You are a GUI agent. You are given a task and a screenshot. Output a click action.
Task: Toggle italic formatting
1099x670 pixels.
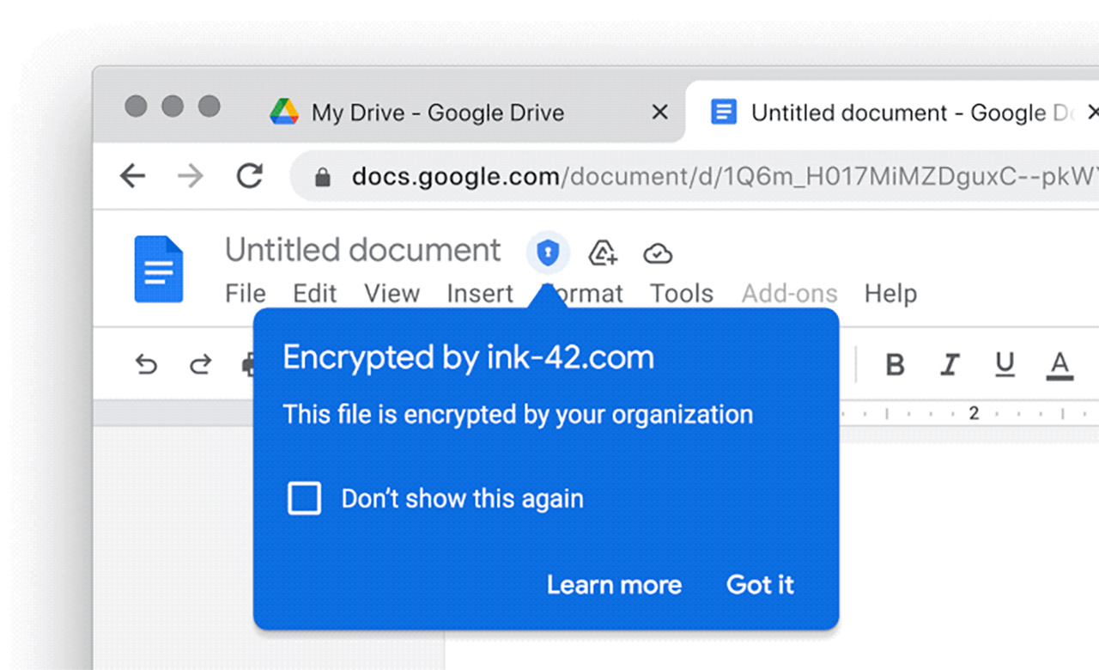coord(949,365)
